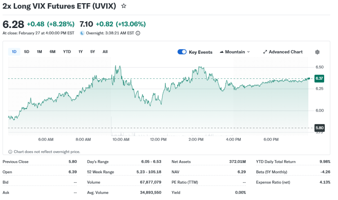Select the 1D time range tab
The height and width of the screenshot is (200, 338).
pyautogui.click(x=14, y=52)
